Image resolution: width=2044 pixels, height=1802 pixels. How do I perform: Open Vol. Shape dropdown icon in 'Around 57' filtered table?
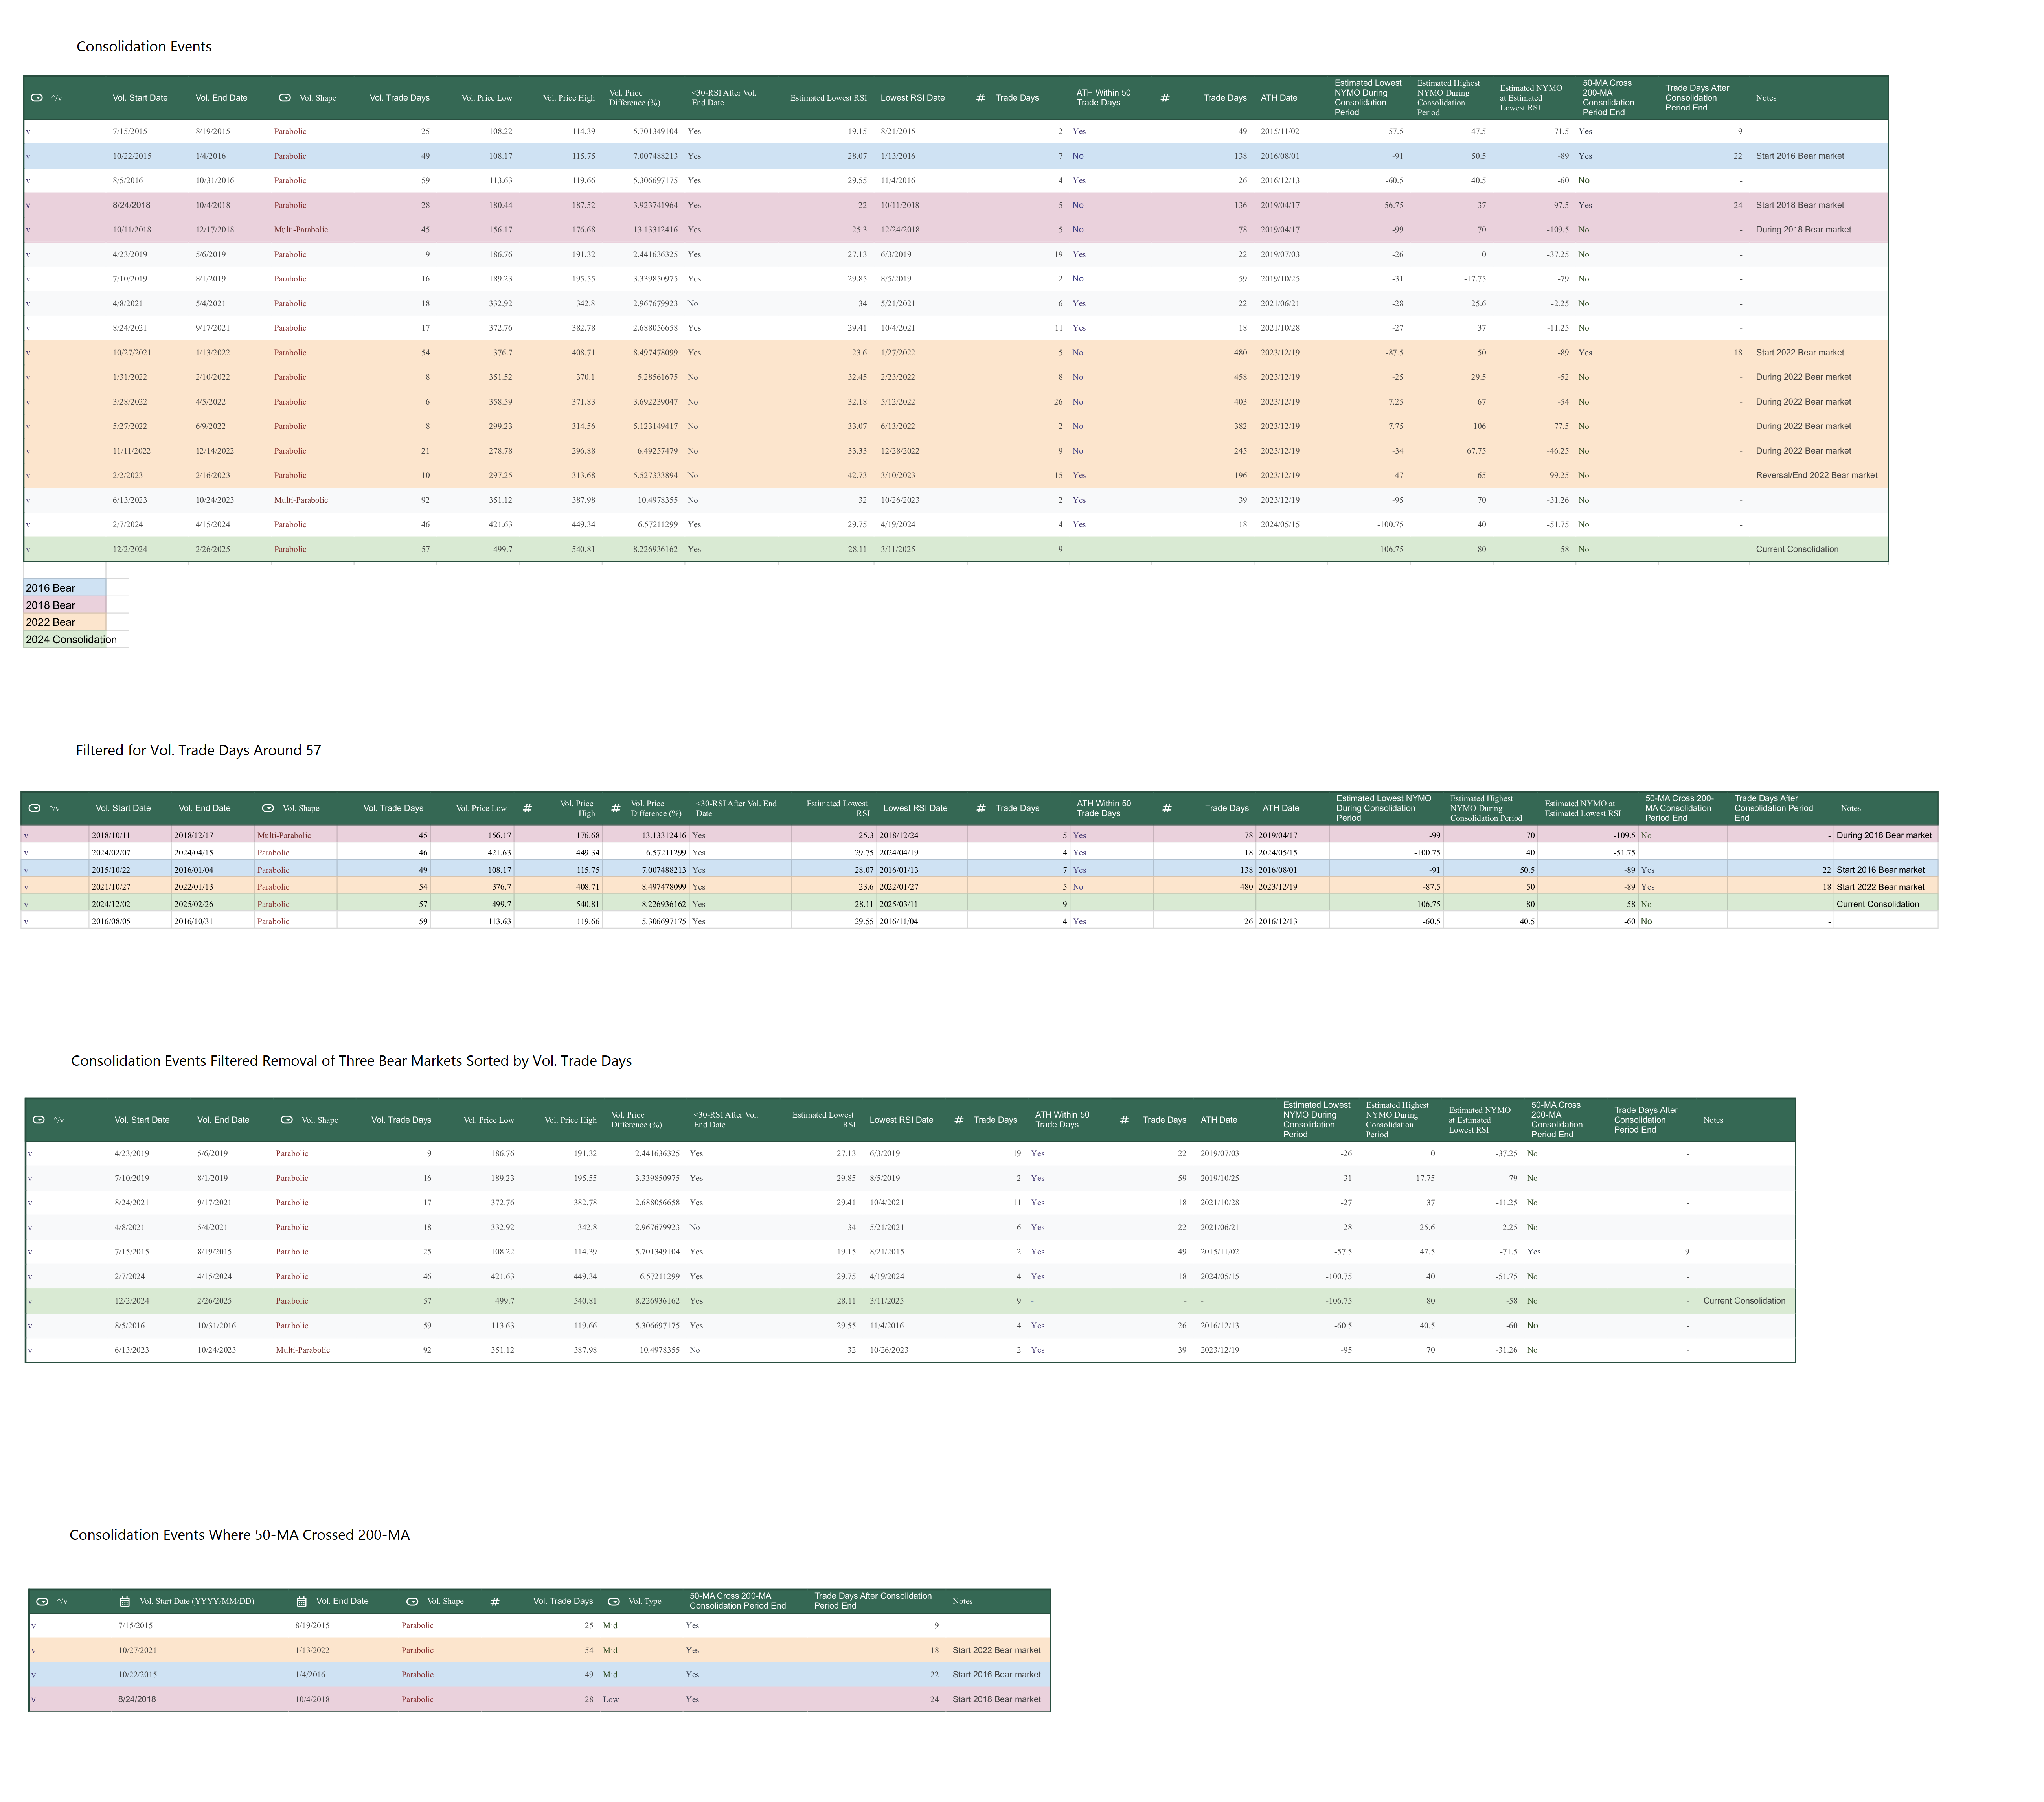[268, 808]
